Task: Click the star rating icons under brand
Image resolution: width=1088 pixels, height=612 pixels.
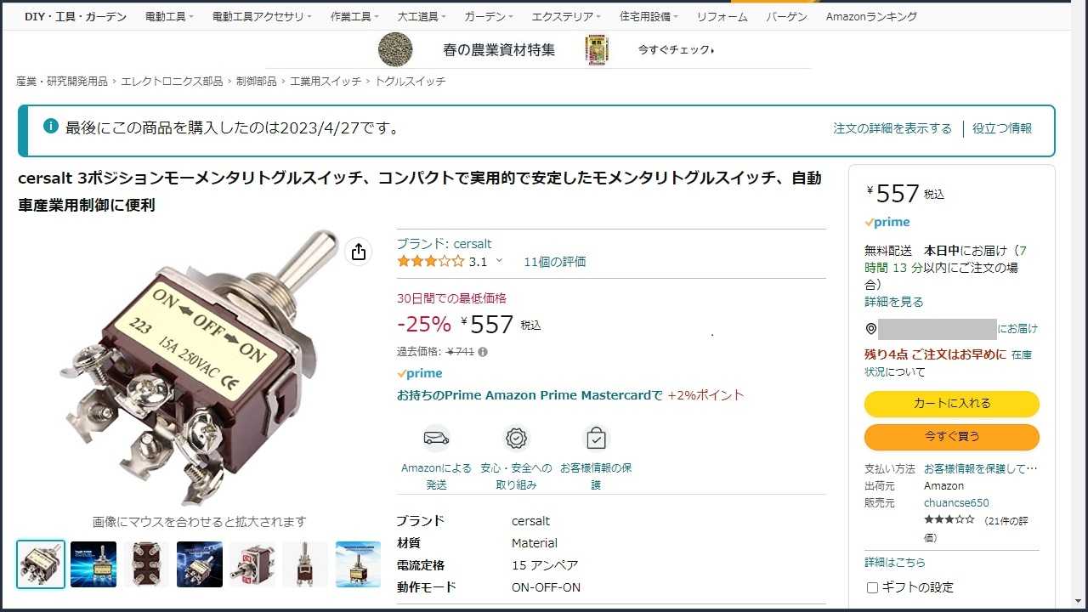Action: pyautogui.click(x=430, y=262)
